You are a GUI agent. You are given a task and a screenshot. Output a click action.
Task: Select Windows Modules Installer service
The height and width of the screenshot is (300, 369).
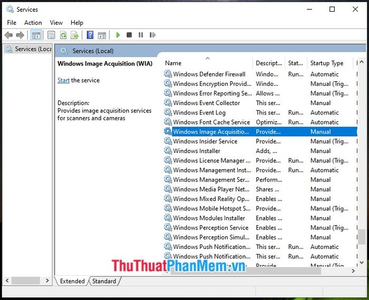coord(260,218)
